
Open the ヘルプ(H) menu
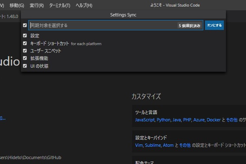click(x=84, y=5)
